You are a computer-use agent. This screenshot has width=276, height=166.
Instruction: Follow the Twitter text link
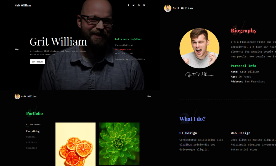point(130,59)
